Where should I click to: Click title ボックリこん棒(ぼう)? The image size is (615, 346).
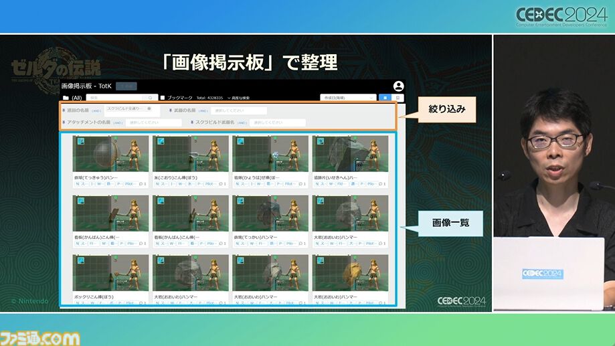point(93,297)
